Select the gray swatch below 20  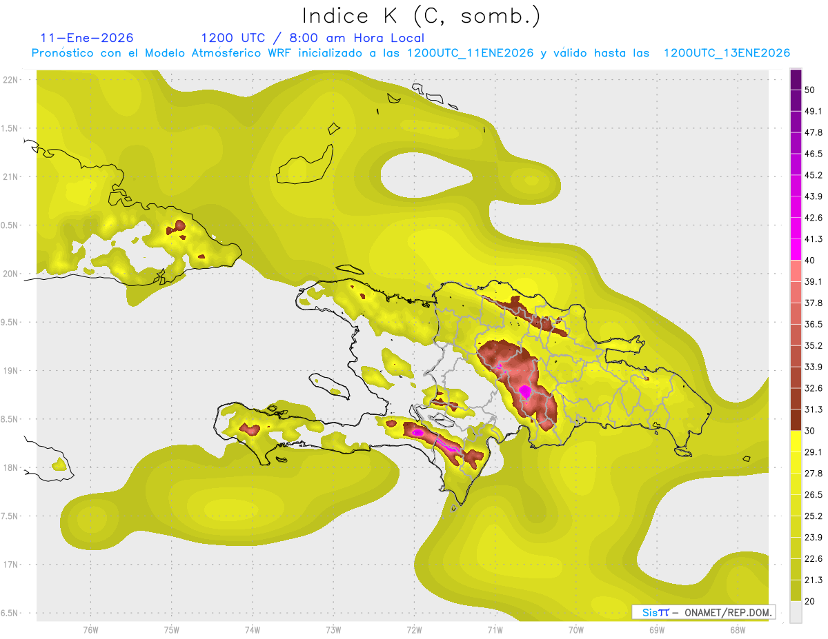[x=796, y=611]
